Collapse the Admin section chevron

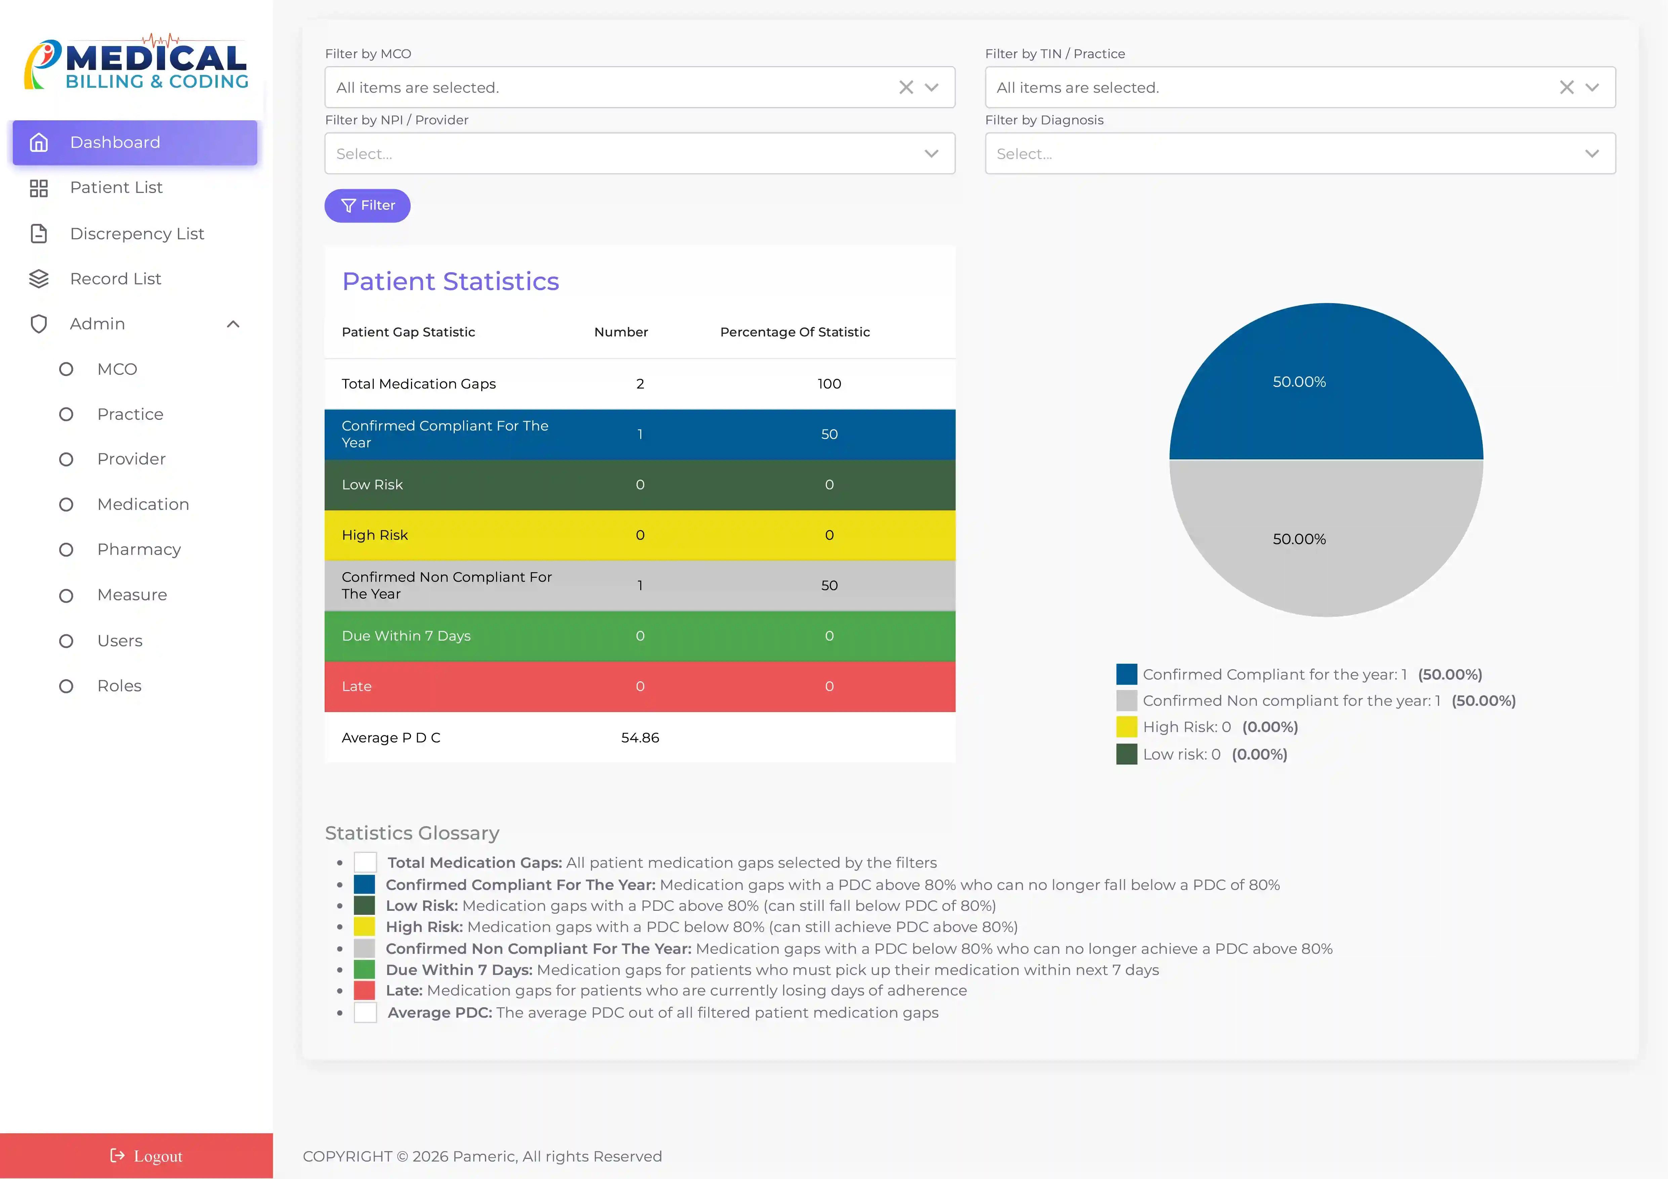pyautogui.click(x=233, y=324)
